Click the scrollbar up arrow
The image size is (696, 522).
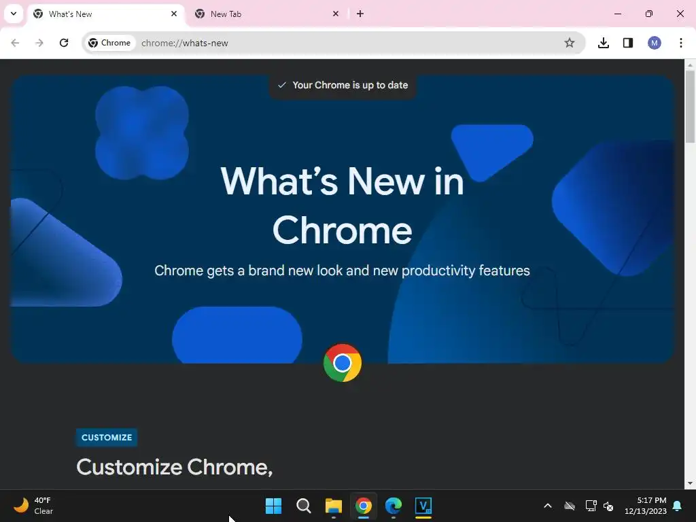coord(690,65)
